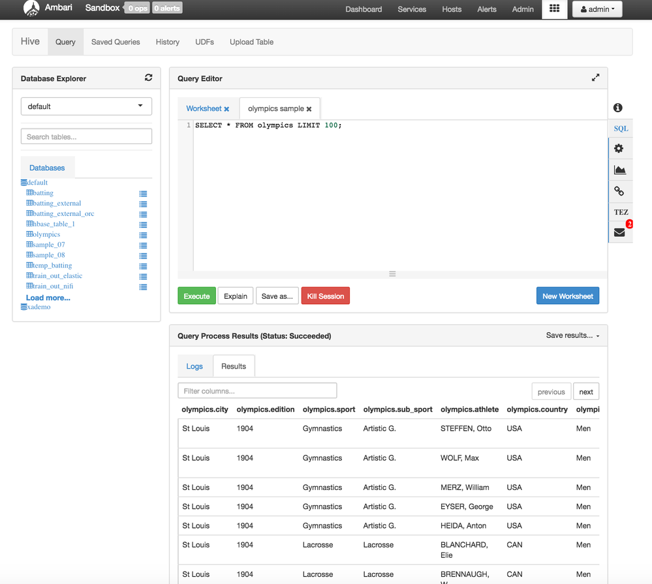652x584 pixels.
Task: Expand the xademo database node
Action: (36, 307)
